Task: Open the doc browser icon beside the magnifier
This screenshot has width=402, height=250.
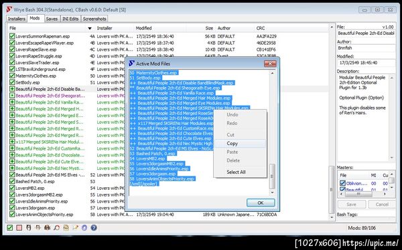Action: [66, 227]
